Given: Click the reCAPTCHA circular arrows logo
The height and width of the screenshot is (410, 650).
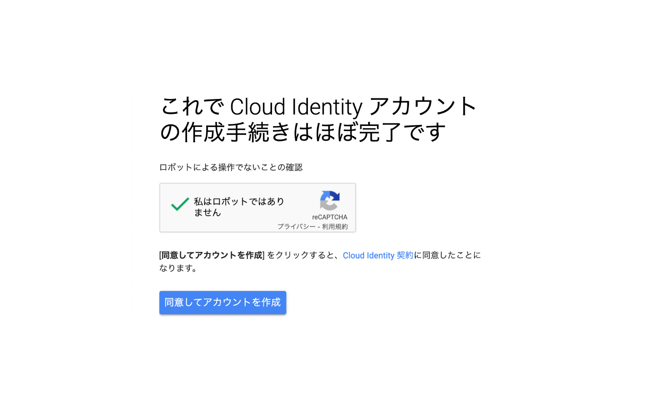Looking at the screenshot, I should pos(330,201).
